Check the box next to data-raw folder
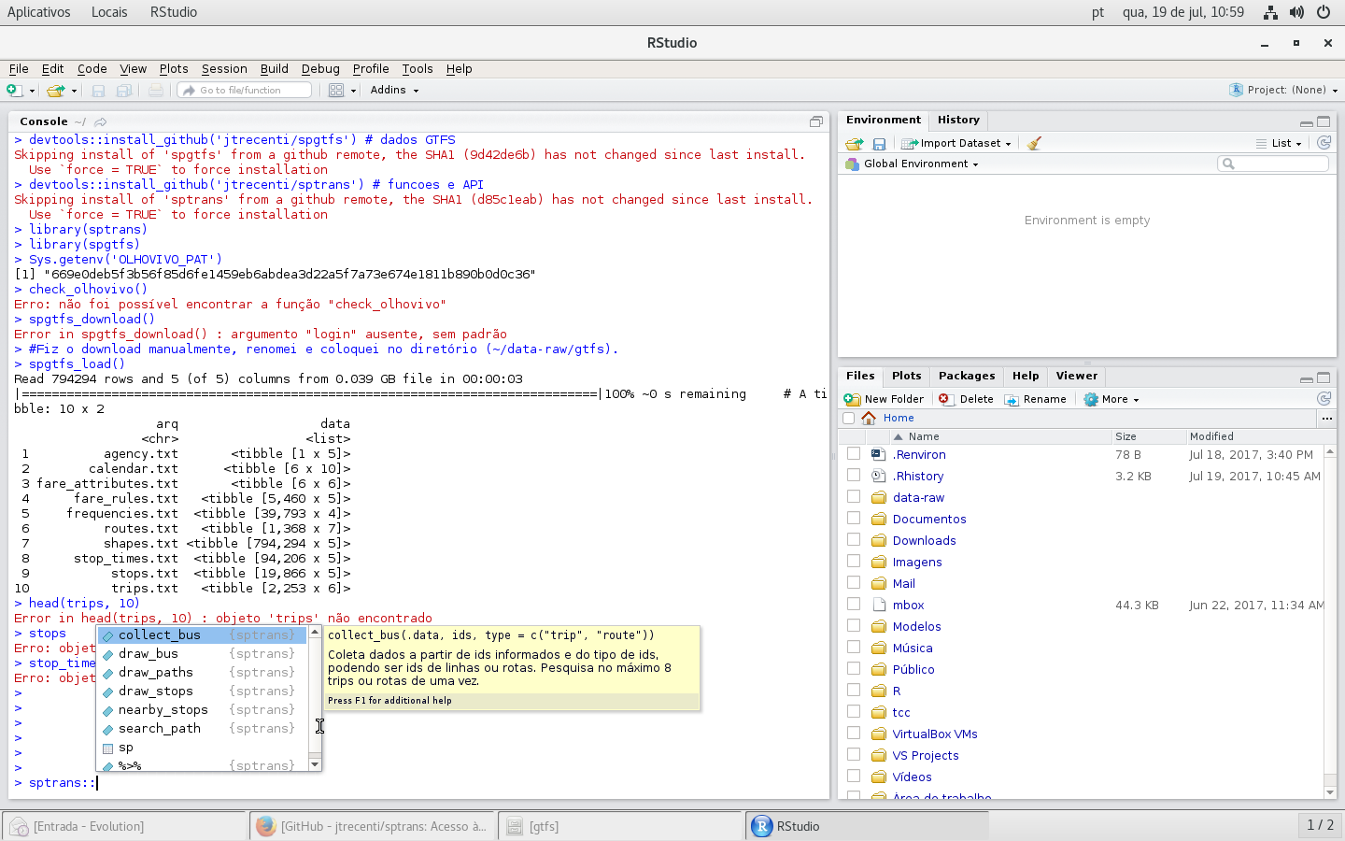The image size is (1345, 841). [x=854, y=496]
